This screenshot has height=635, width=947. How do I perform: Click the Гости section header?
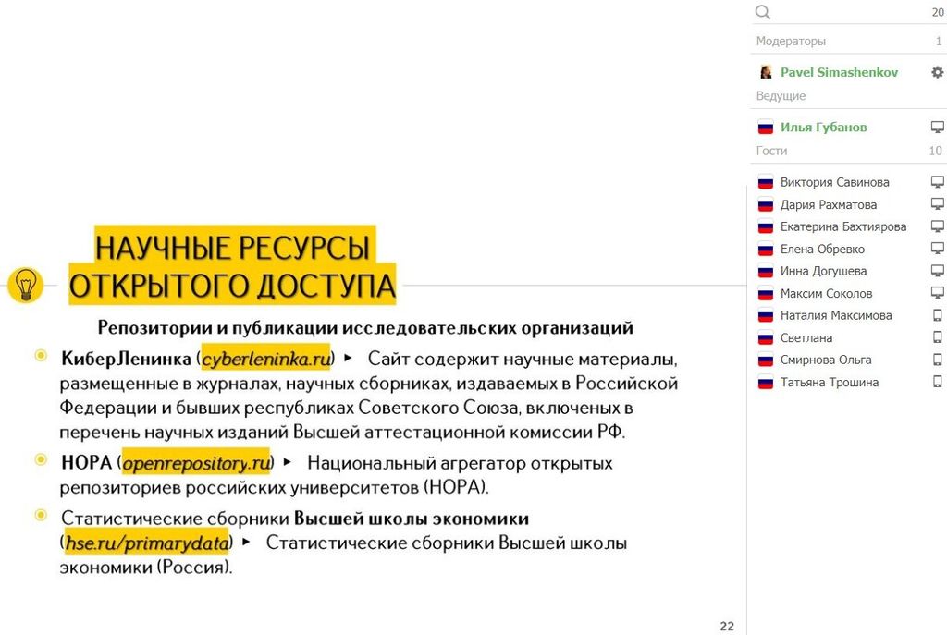point(771,151)
